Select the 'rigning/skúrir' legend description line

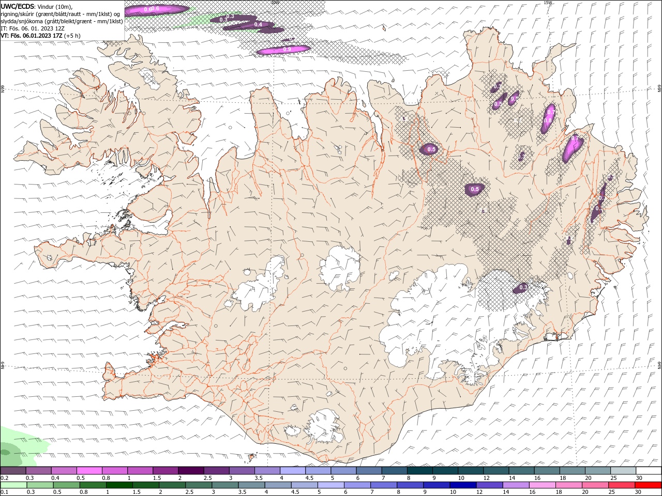[x=61, y=14]
